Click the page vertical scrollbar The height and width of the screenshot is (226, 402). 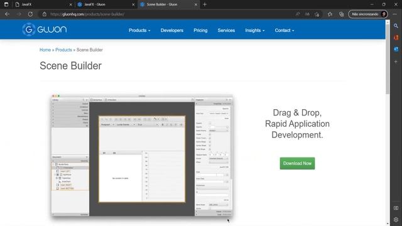coord(388,60)
